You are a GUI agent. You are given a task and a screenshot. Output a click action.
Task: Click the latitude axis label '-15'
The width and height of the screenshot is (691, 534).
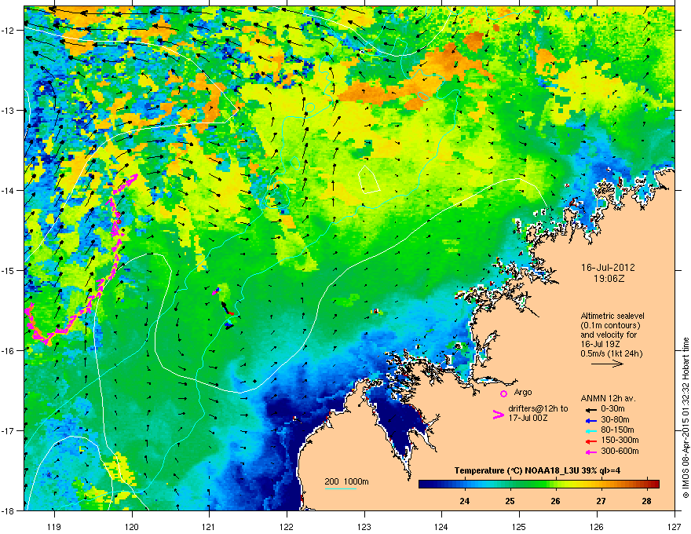tap(9, 270)
